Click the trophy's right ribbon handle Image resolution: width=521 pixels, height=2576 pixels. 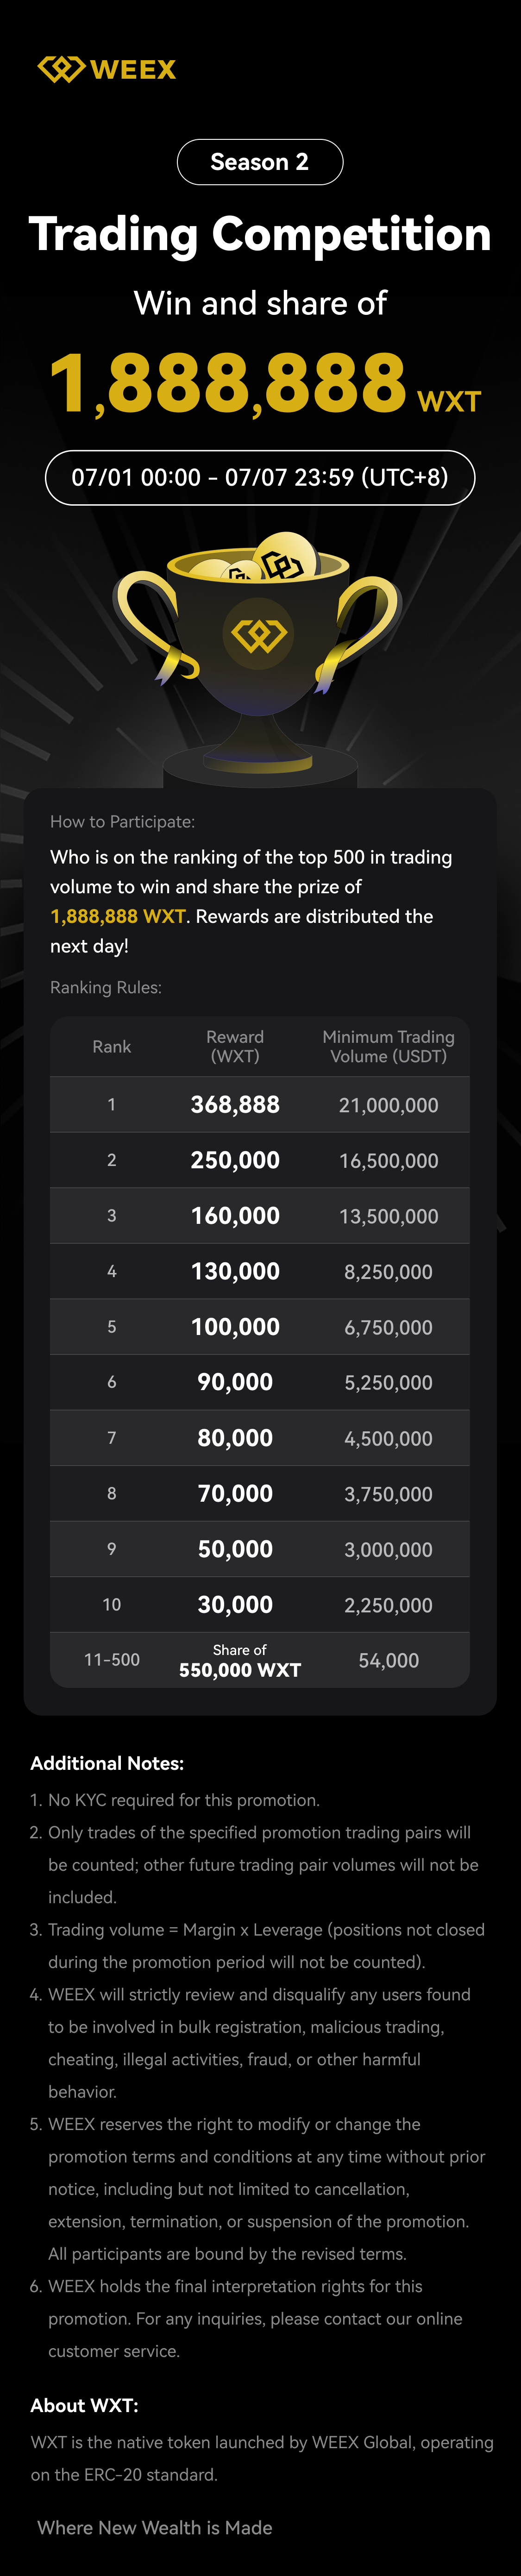[x=362, y=625]
